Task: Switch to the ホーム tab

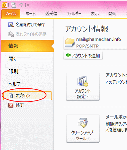Action: pyautogui.click(x=30, y=14)
